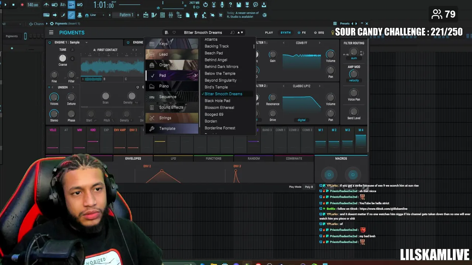Toggle Engine 1 power button
The image size is (472, 265).
(x=50, y=42)
